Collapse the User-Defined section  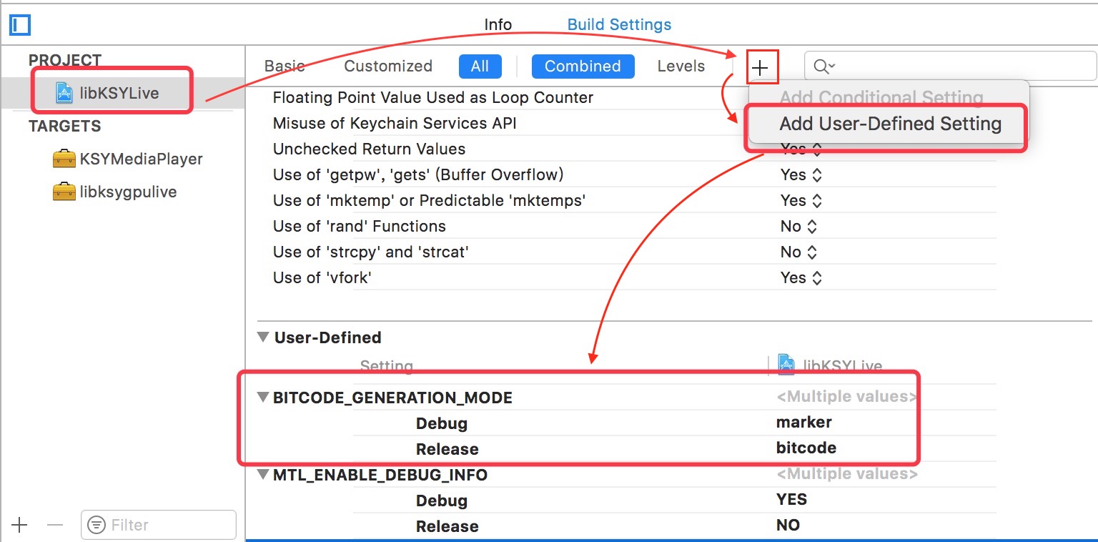(264, 337)
